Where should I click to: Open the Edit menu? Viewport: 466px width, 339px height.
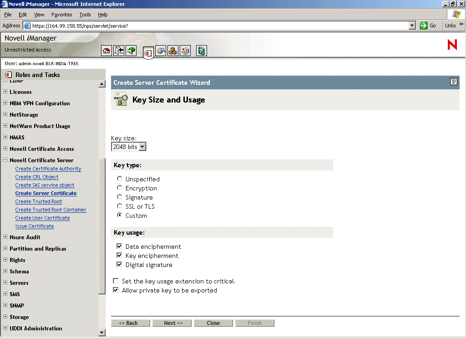coord(23,15)
